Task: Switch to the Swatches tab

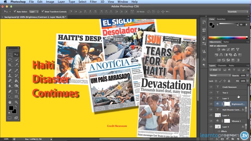Action: coord(221,19)
